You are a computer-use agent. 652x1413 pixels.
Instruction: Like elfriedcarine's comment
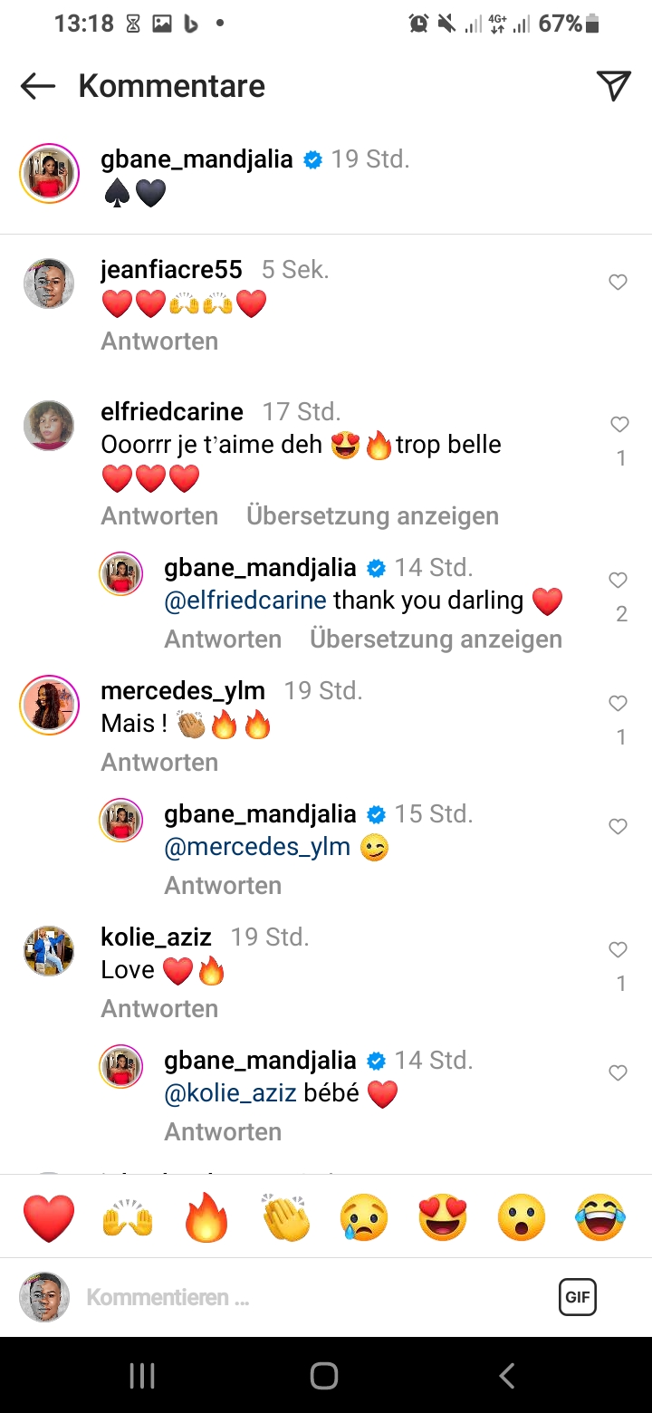pos(619,425)
